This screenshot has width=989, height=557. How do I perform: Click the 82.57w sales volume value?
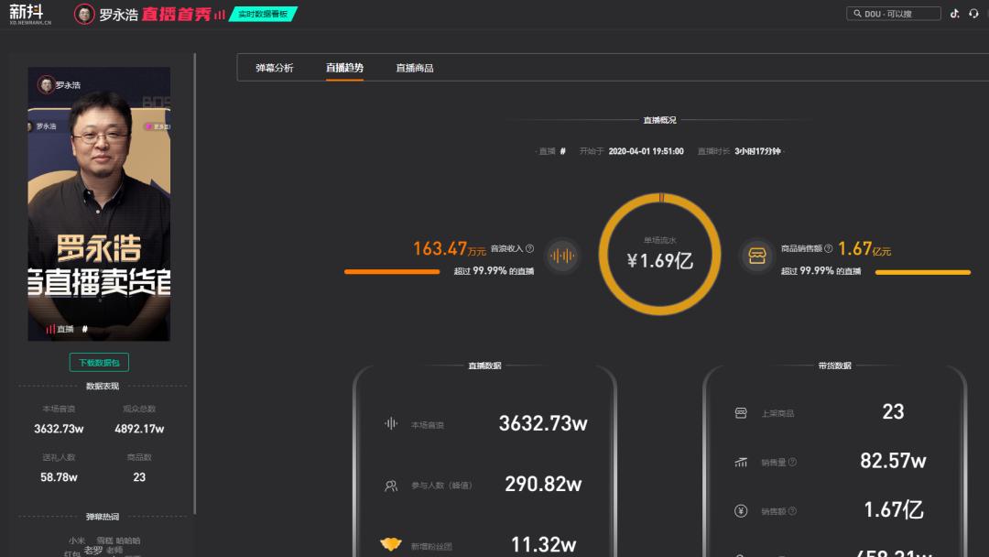893,461
